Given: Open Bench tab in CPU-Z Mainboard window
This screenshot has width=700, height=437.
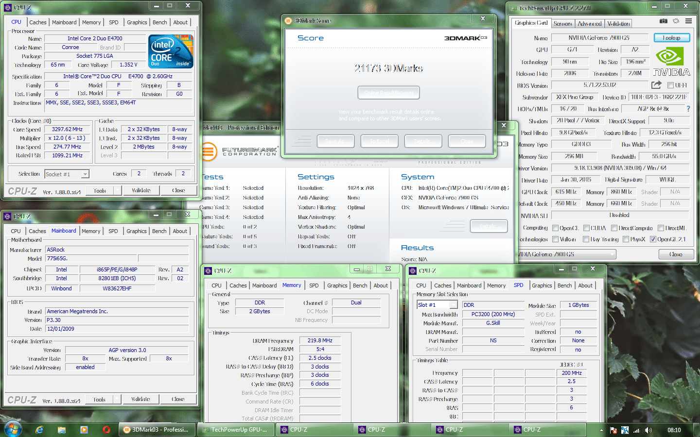Looking at the screenshot, I should [x=159, y=231].
